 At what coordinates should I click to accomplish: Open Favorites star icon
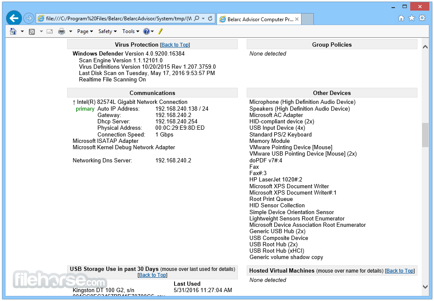[411, 18]
